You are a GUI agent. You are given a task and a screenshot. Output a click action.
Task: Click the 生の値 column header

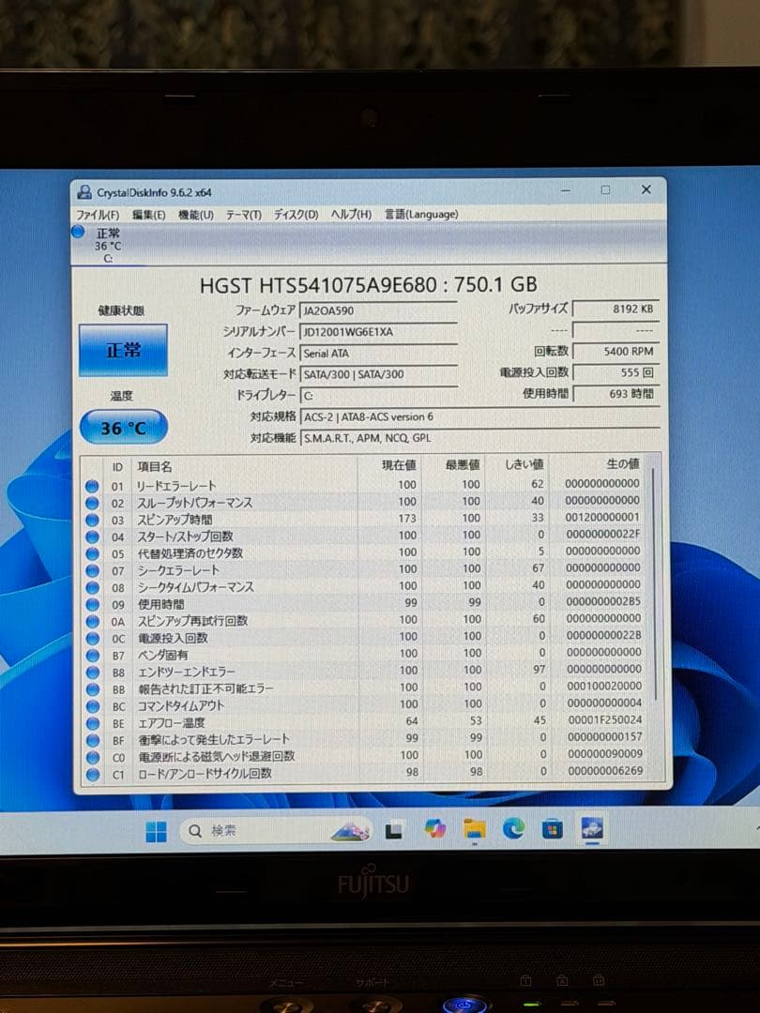[x=623, y=464]
